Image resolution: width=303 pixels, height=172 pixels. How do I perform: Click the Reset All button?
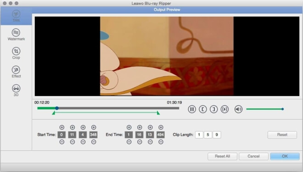tap(222, 156)
